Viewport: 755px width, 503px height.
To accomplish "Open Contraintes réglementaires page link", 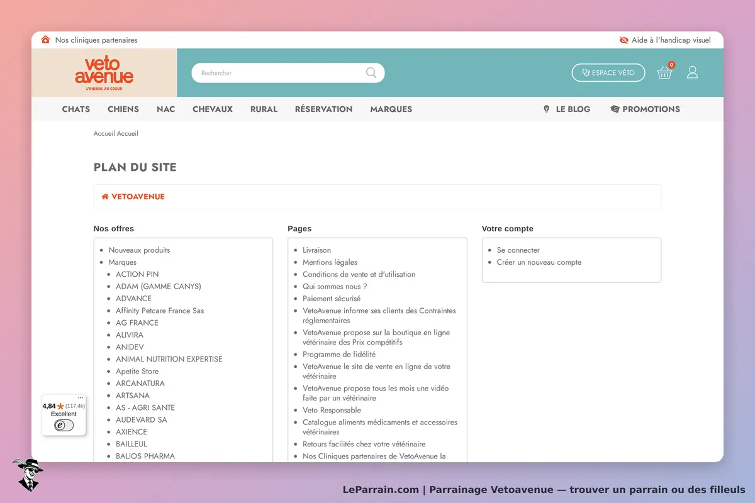I will (x=379, y=316).
